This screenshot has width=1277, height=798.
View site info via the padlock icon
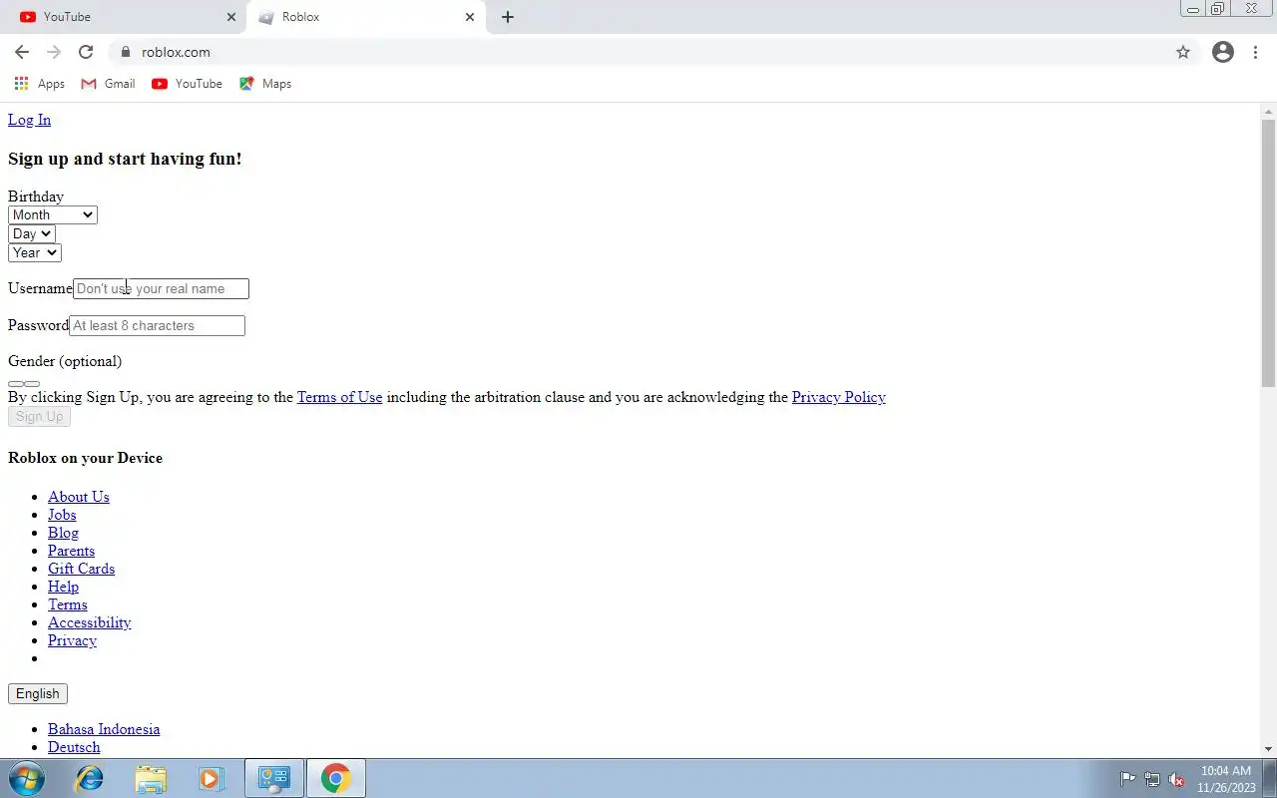(x=125, y=52)
